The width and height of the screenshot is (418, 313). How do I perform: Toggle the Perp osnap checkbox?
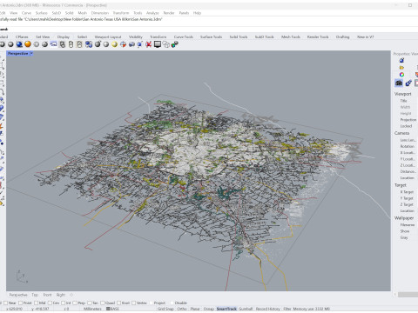click(x=75, y=303)
